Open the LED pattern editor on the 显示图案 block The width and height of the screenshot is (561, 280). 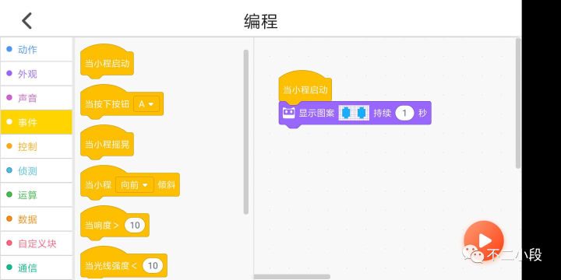point(354,113)
